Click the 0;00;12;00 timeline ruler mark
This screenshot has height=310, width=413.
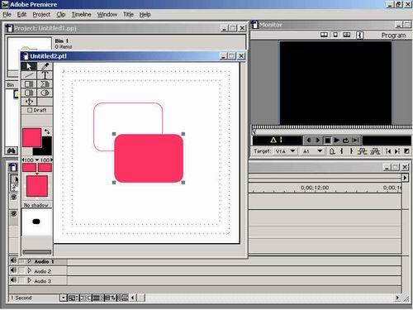point(315,188)
